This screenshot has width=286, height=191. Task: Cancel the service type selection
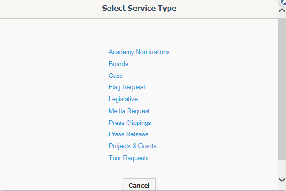coord(139,184)
